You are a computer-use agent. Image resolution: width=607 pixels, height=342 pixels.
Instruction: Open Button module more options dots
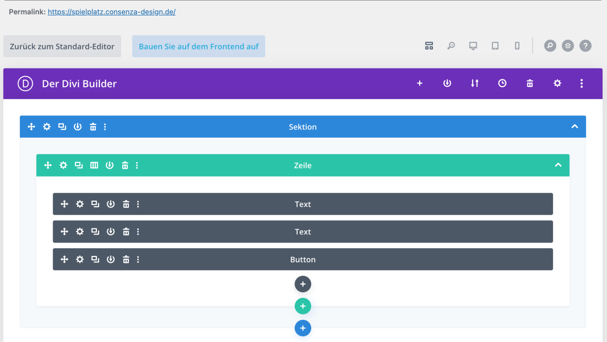[138, 259]
